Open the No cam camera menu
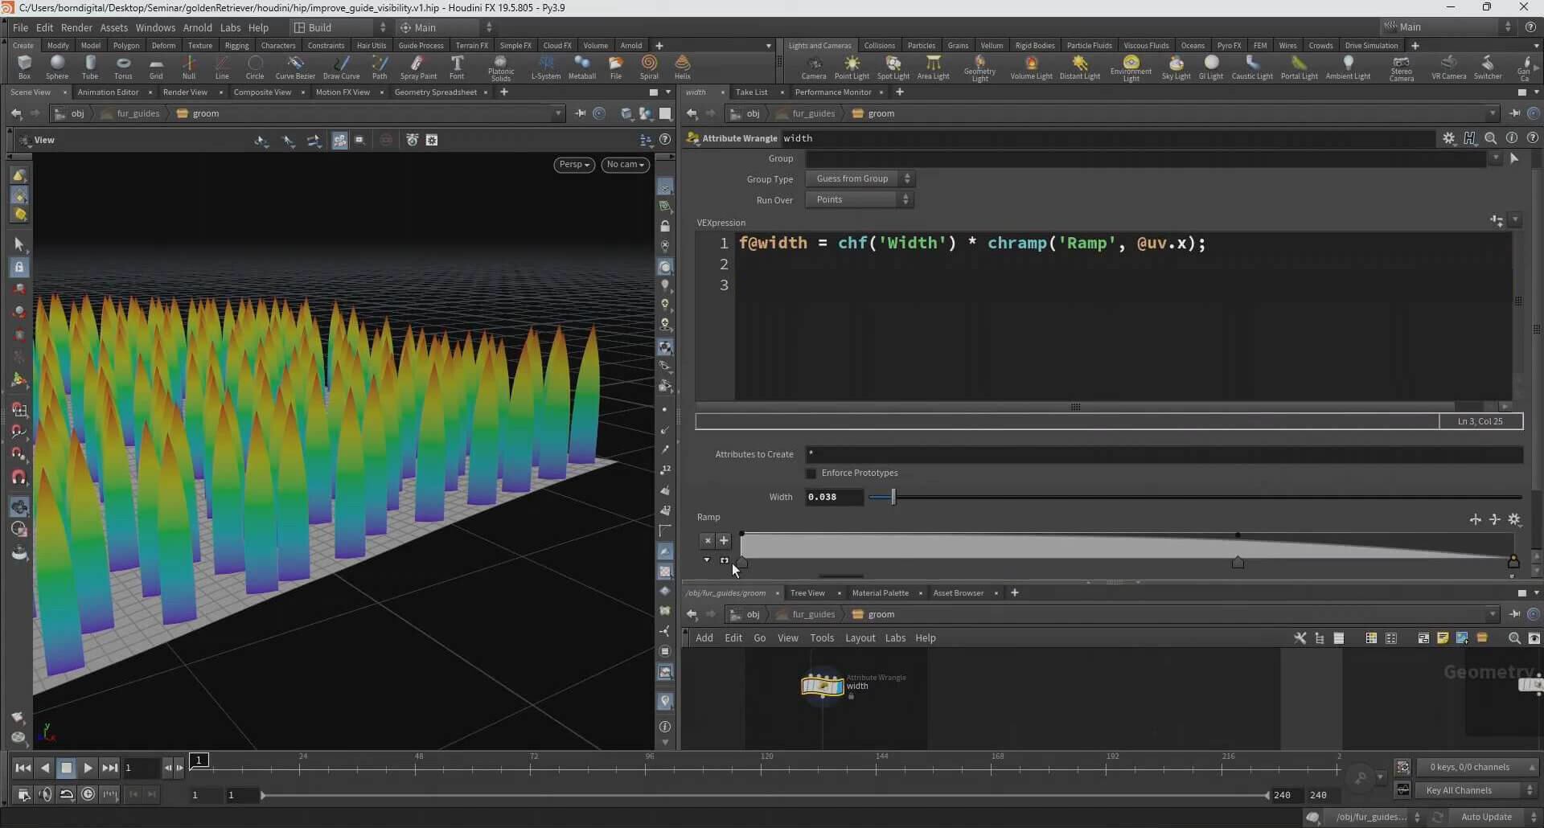Image resolution: width=1544 pixels, height=828 pixels. tap(625, 165)
